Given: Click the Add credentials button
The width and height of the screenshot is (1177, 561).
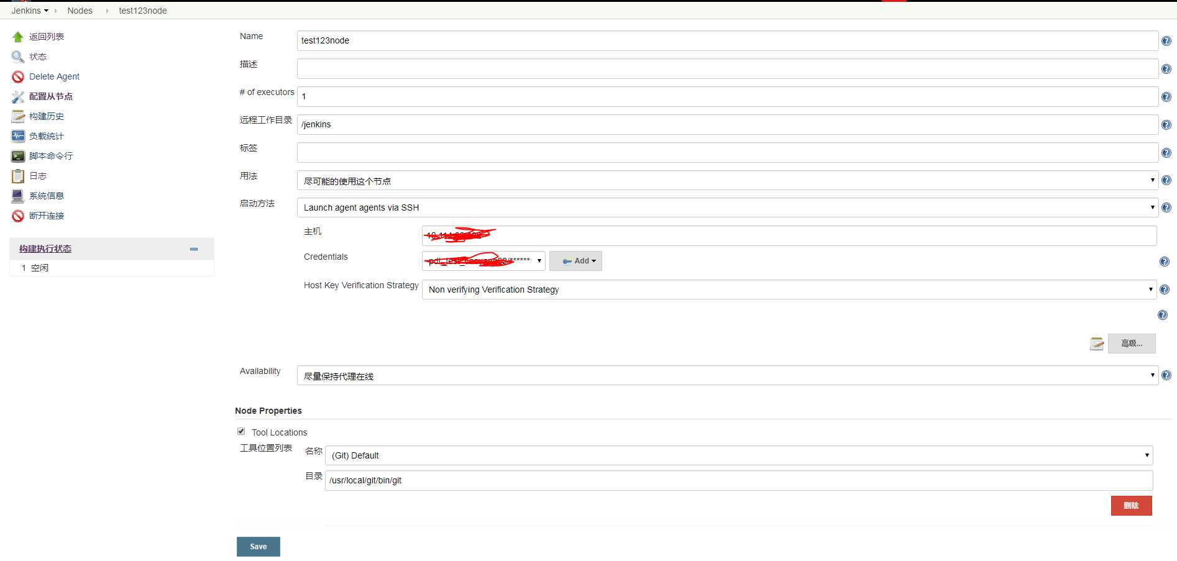Looking at the screenshot, I should click(x=575, y=261).
